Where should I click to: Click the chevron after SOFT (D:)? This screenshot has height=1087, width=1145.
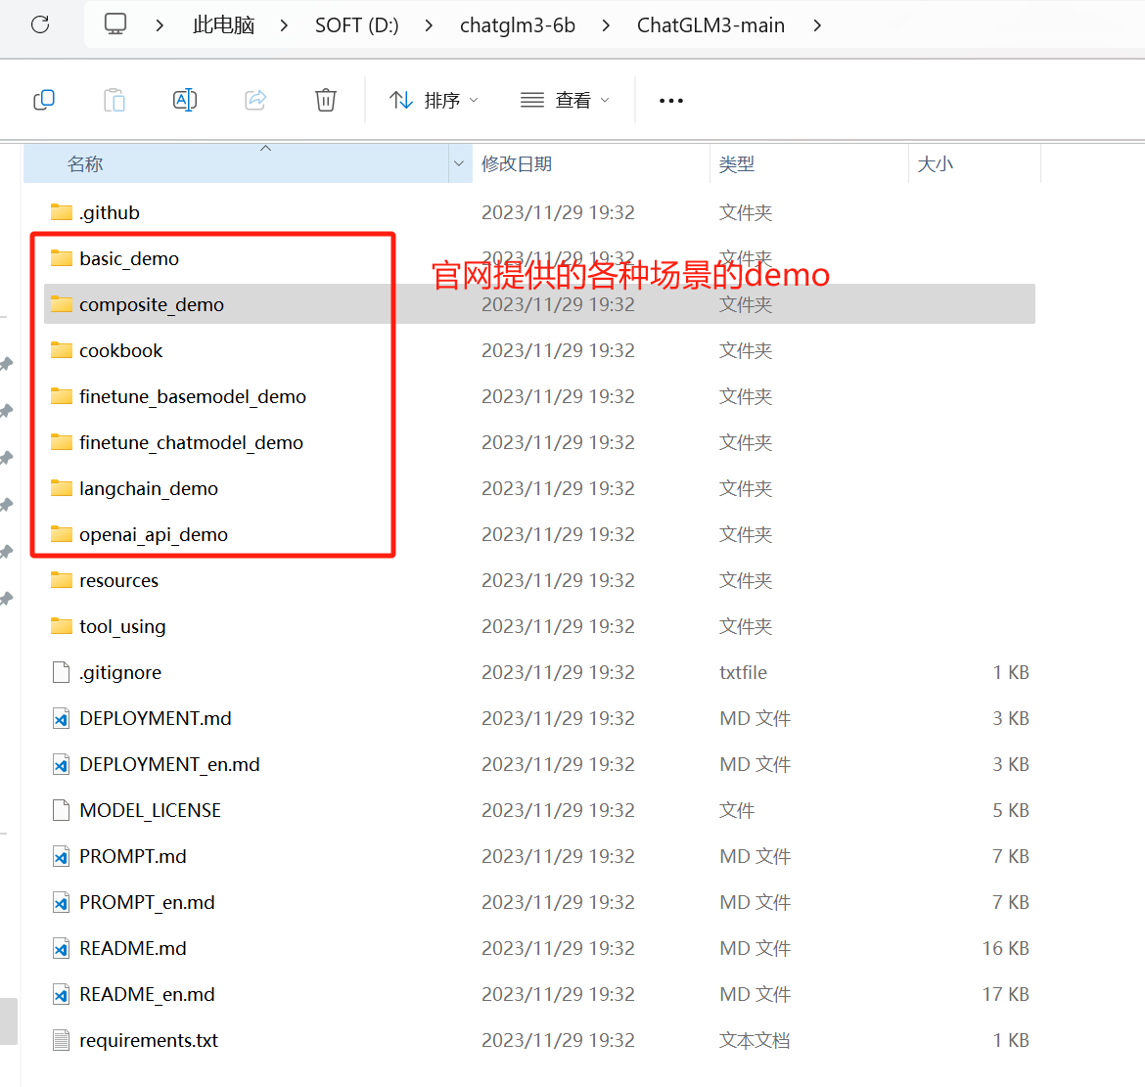[429, 25]
